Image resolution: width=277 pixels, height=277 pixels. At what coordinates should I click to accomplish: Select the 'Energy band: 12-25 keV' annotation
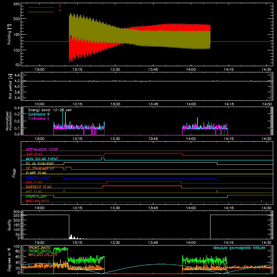50,110
